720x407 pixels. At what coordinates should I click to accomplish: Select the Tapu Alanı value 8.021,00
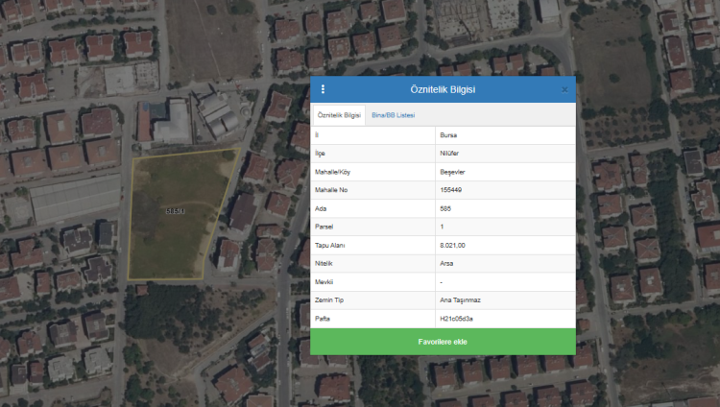click(x=452, y=245)
